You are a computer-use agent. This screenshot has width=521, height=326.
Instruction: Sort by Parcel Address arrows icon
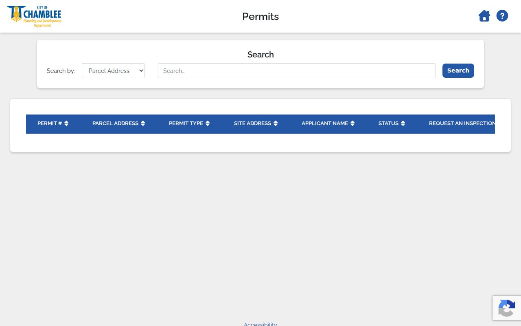(x=143, y=123)
